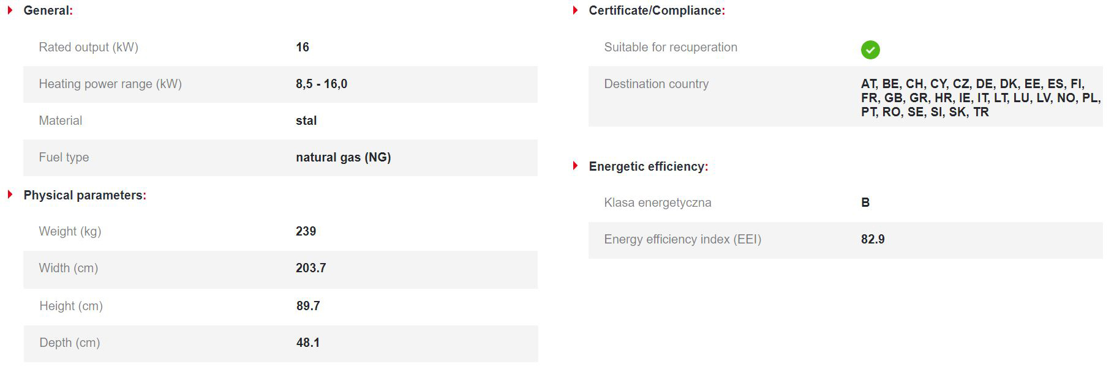This screenshot has width=1114, height=375.
Task: Select the General section heading
Action: point(48,10)
